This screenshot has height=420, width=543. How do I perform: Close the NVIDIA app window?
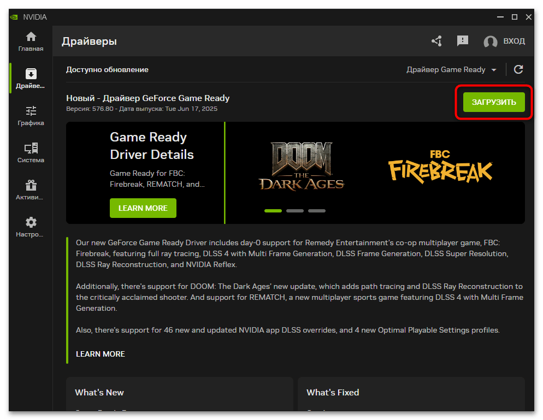click(x=528, y=17)
